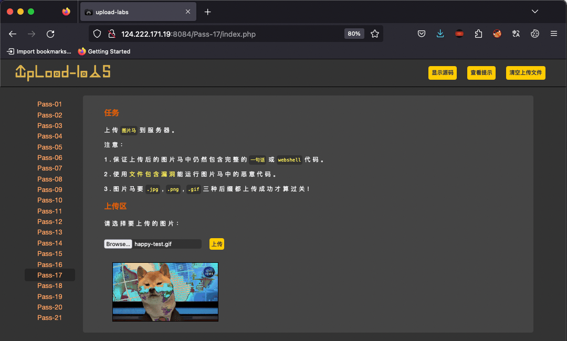Viewport: 567px width, 341px height.
Task: Save page to Pocket icon
Action: (x=421, y=34)
